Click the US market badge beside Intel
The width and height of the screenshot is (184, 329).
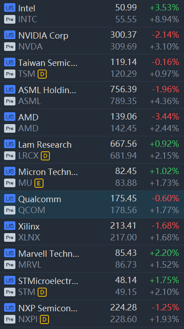(x=10, y=8)
